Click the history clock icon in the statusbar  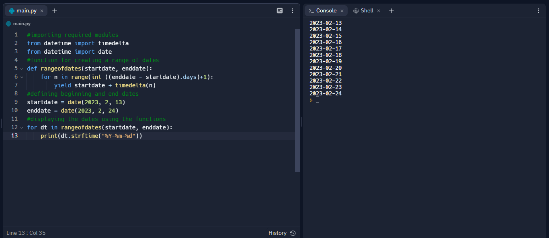pyautogui.click(x=292, y=233)
